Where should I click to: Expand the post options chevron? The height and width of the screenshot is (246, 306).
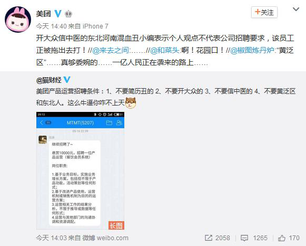coord(296,9)
